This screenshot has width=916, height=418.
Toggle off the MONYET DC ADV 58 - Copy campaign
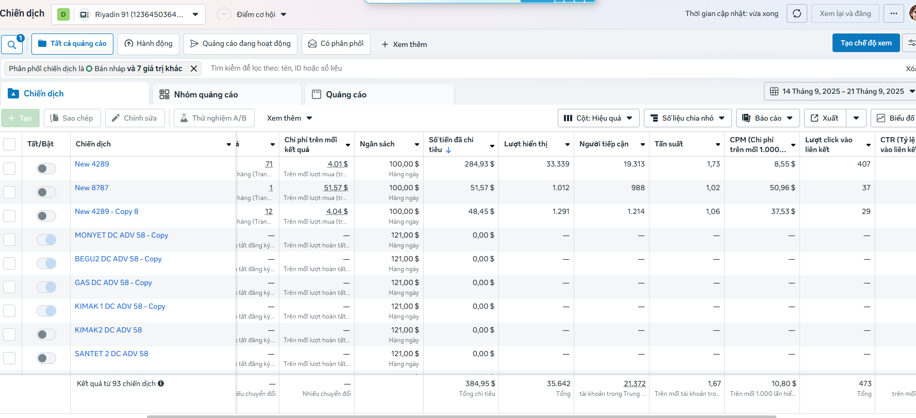click(x=46, y=240)
